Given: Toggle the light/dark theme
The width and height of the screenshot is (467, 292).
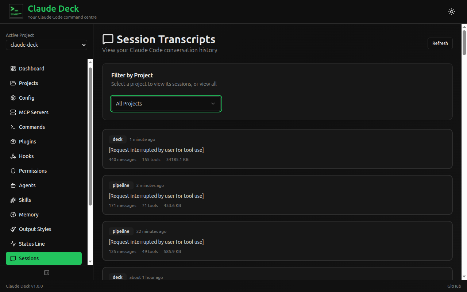Looking at the screenshot, I should point(451,11).
